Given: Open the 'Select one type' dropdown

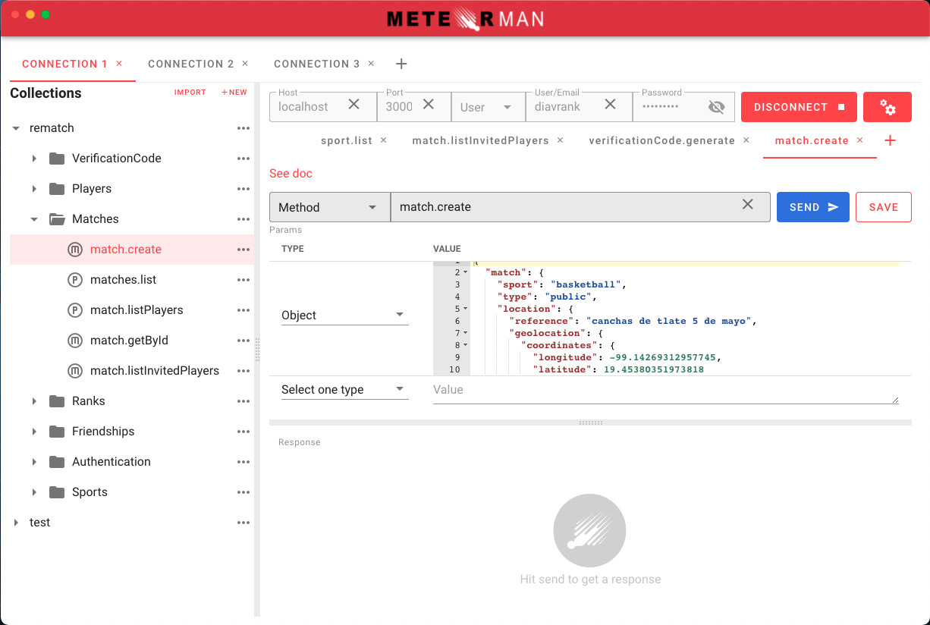Looking at the screenshot, I should coord(344,389).
